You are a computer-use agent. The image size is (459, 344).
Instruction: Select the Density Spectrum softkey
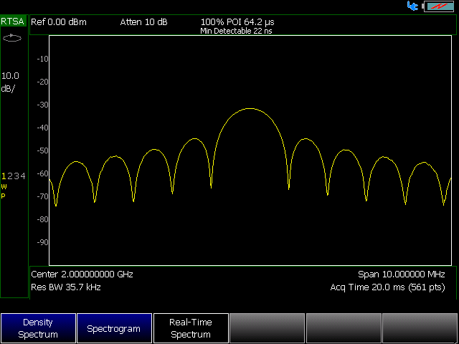(38, 328)
